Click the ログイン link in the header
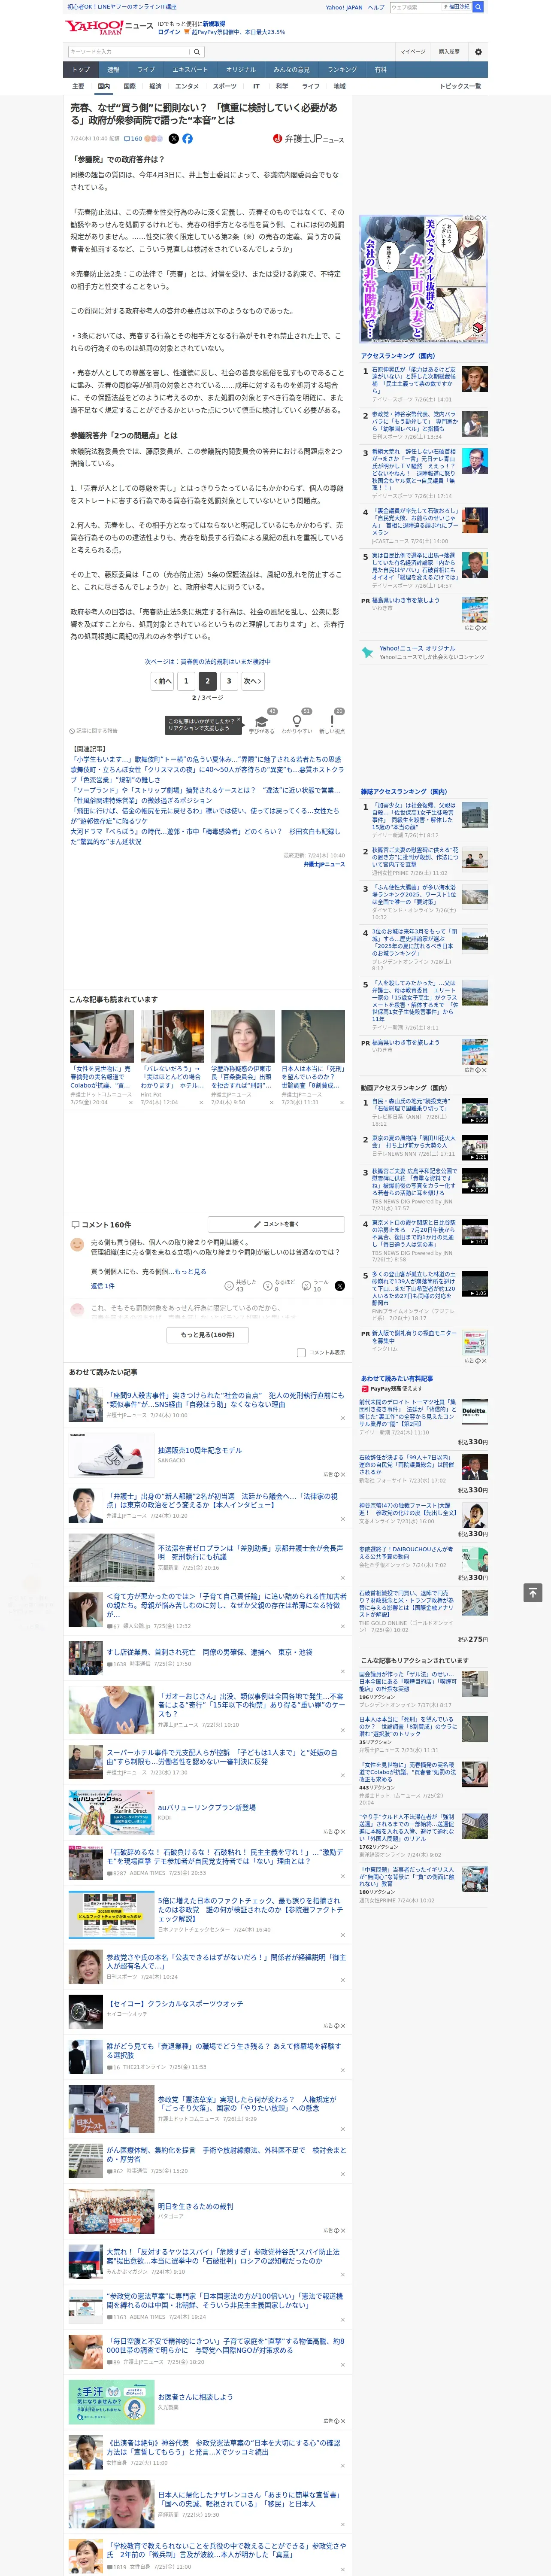The image size is (551, 2576). [x=169, y=32]
